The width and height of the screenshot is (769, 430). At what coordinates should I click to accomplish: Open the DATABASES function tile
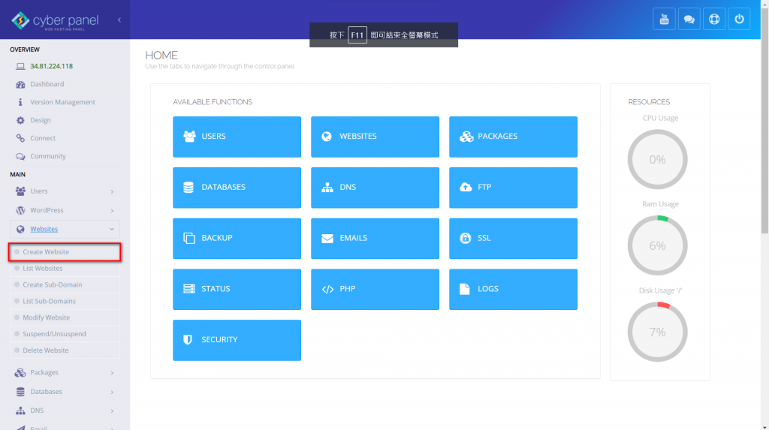click(x=237, y=188)
